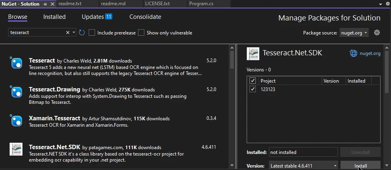Select Tesseract.Net.SDK icon in results list
This screenshot has width=391, height=170.
pos(16,149)
